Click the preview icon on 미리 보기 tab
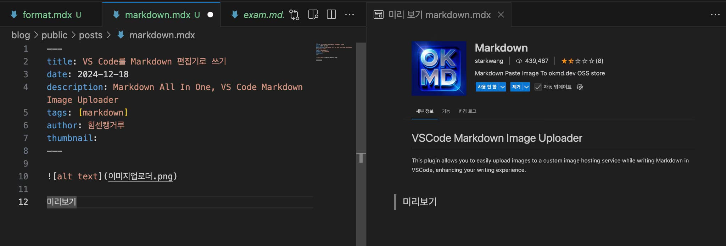 [x=379, y=15]
